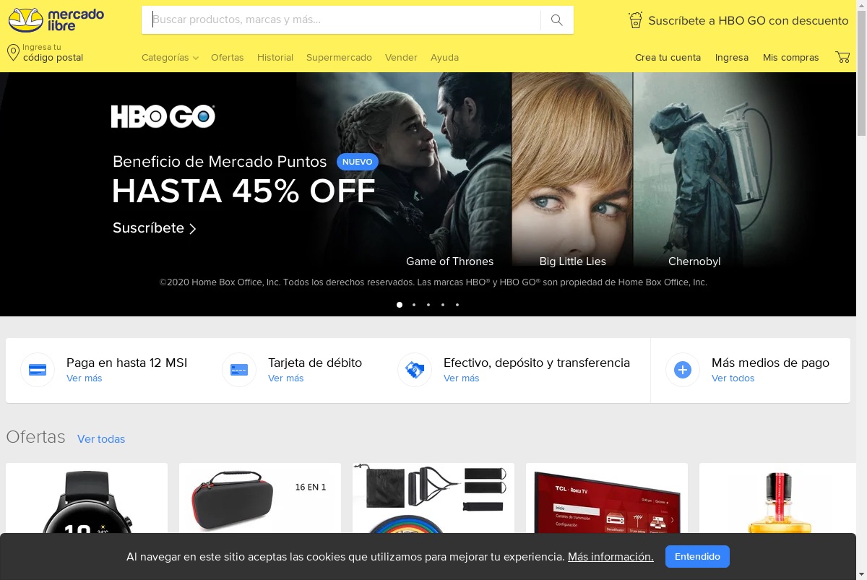Open the liquor bottle offer thumbnail
This screenshot has width=867, height=580.
(x=777, y=498)
